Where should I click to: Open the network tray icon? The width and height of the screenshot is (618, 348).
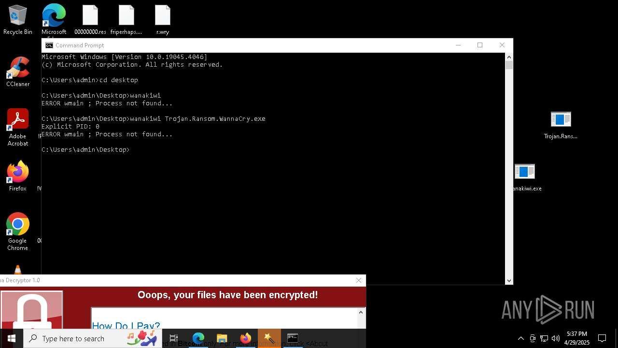pos(544,338)
